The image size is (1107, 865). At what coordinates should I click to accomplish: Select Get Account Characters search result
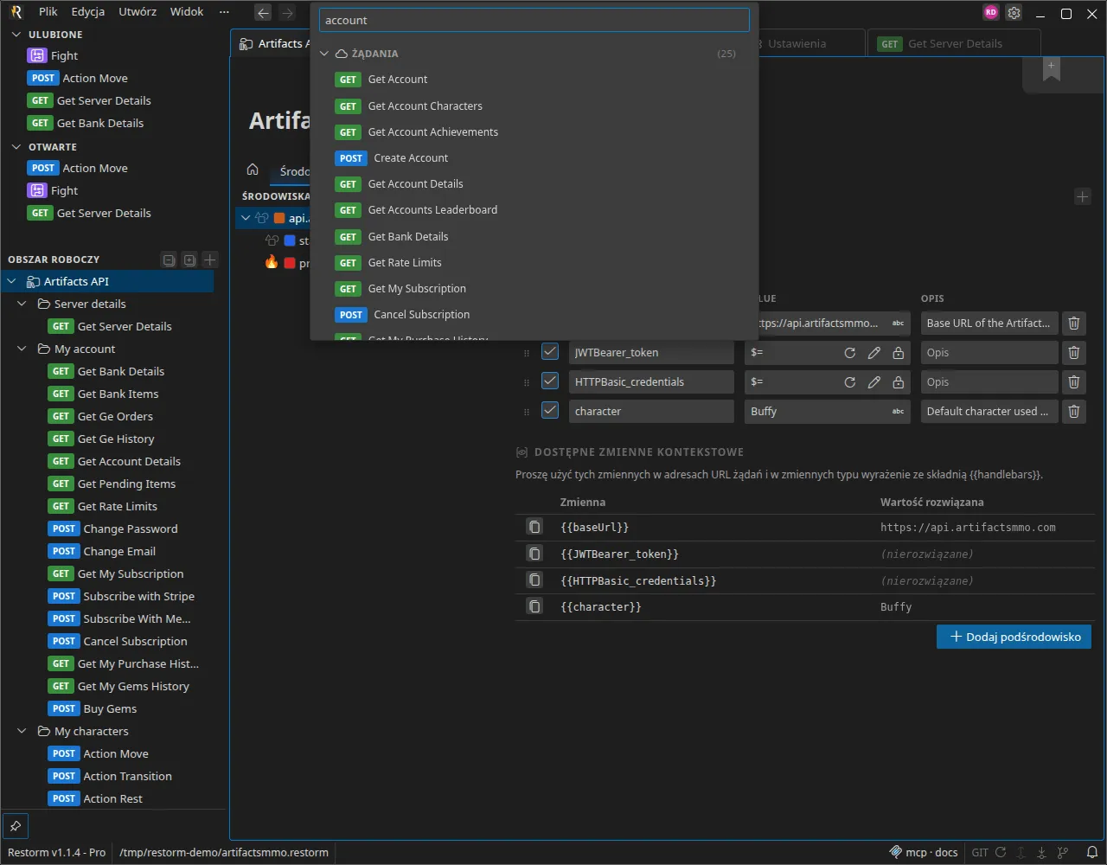[x=534, y=106]
